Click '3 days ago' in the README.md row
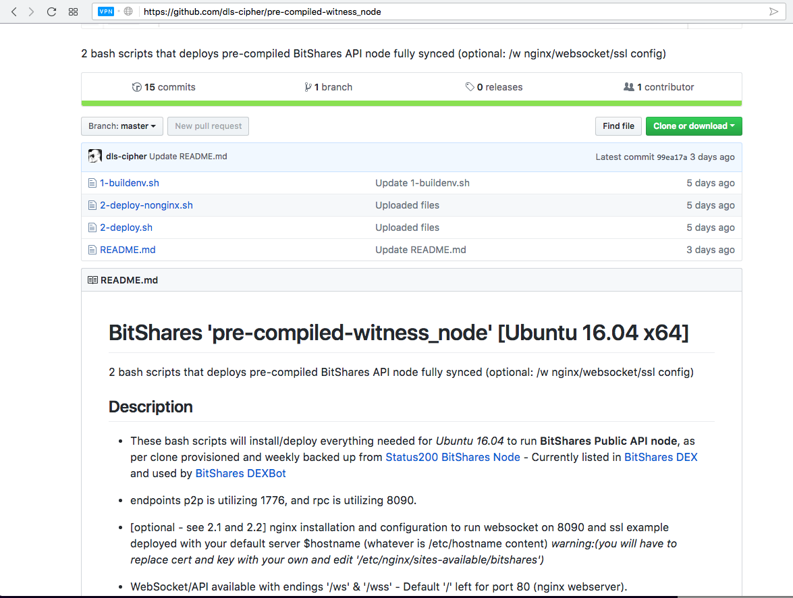Viewport: 793px width, 598px height. [x=710, y=250]
